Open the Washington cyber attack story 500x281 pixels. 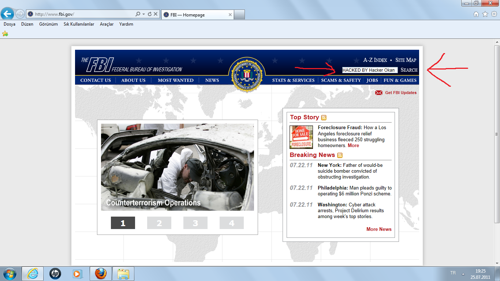[x=351, y=210]
